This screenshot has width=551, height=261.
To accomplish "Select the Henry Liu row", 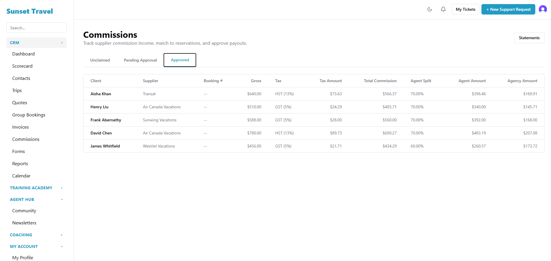I will [314, 107].
